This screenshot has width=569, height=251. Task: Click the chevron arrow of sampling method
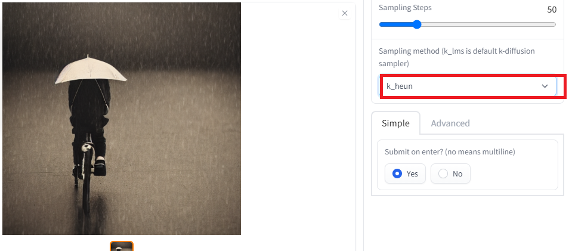click(x=545, y=86)
